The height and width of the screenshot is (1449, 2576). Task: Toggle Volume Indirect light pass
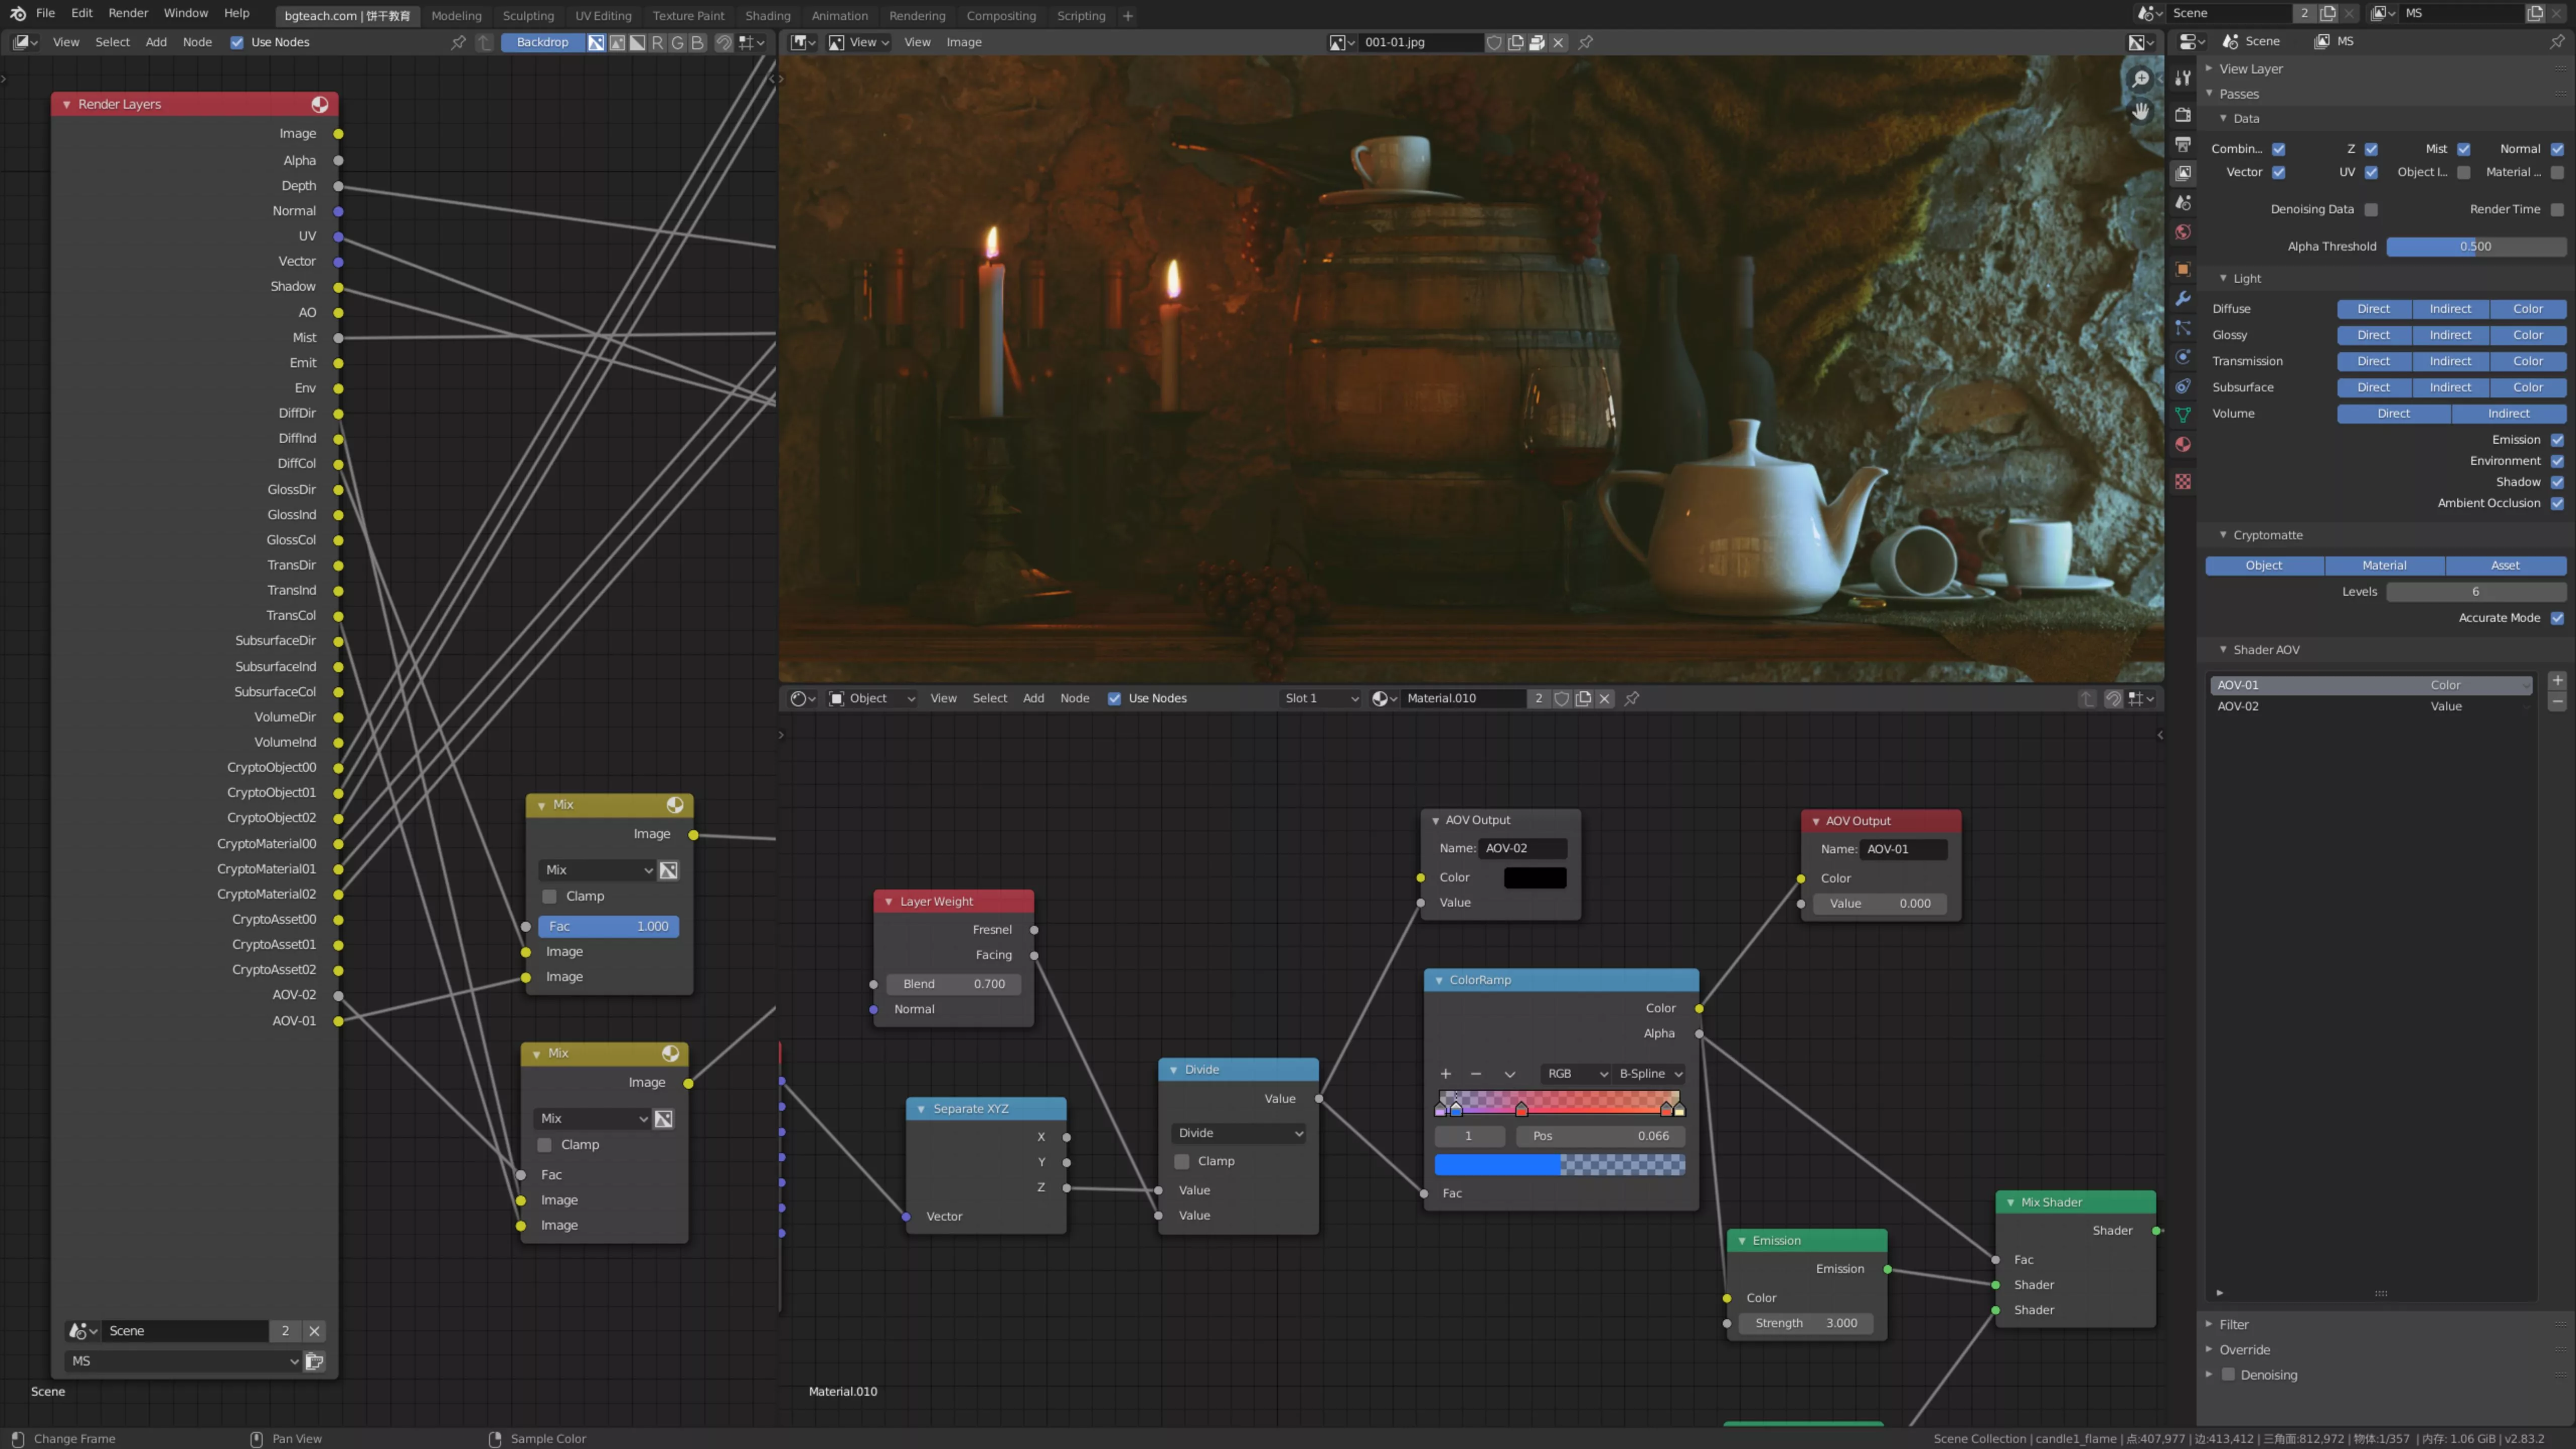click(x=2508, y=413)
